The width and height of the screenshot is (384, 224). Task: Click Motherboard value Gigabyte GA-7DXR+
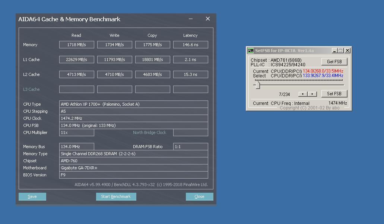134,168
